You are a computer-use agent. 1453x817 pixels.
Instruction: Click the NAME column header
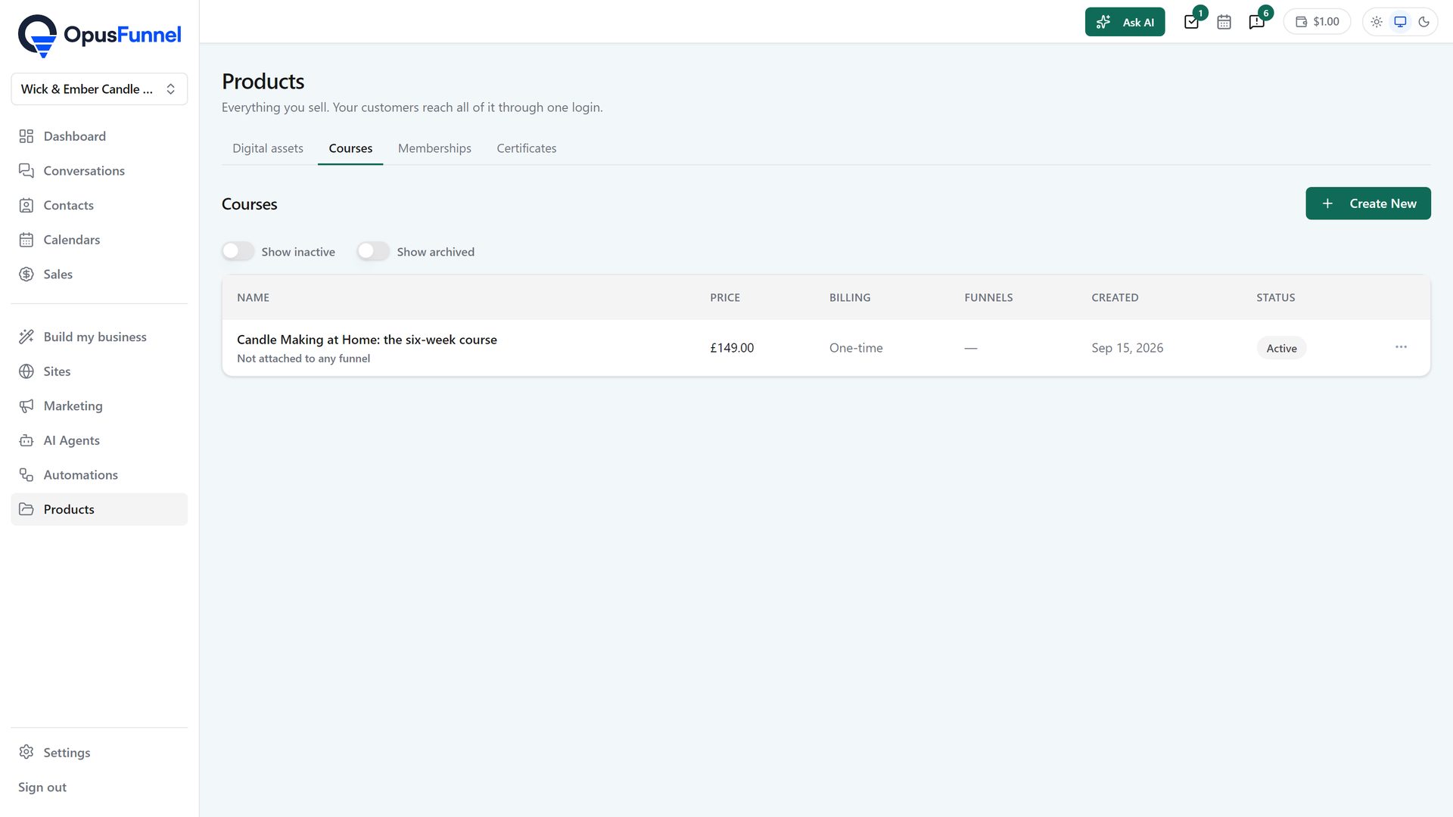(253, 297)
